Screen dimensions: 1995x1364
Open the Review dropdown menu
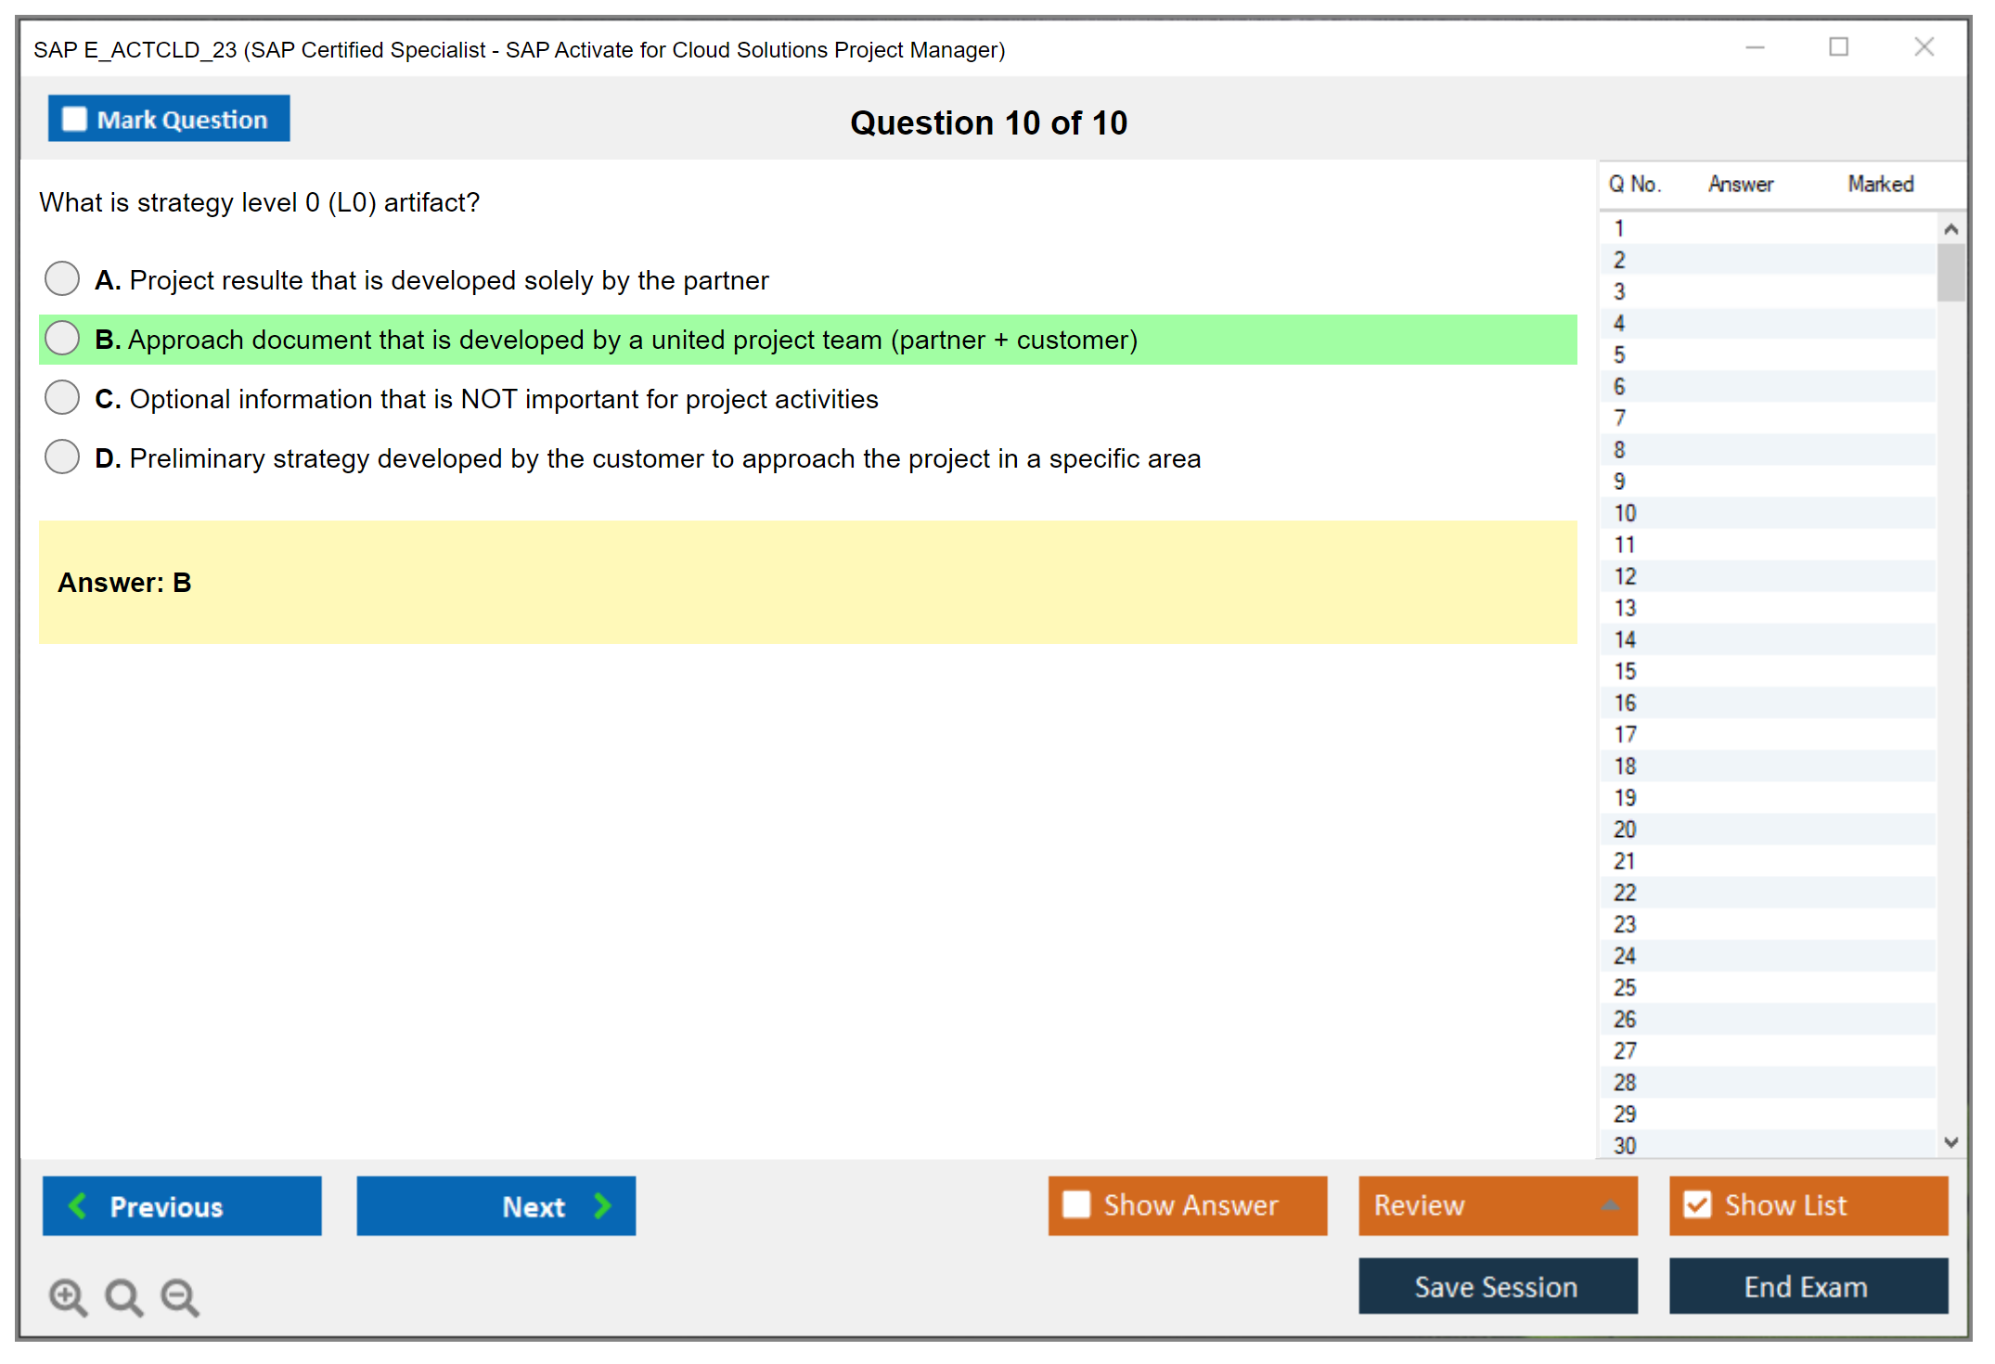(1610, 1205)
